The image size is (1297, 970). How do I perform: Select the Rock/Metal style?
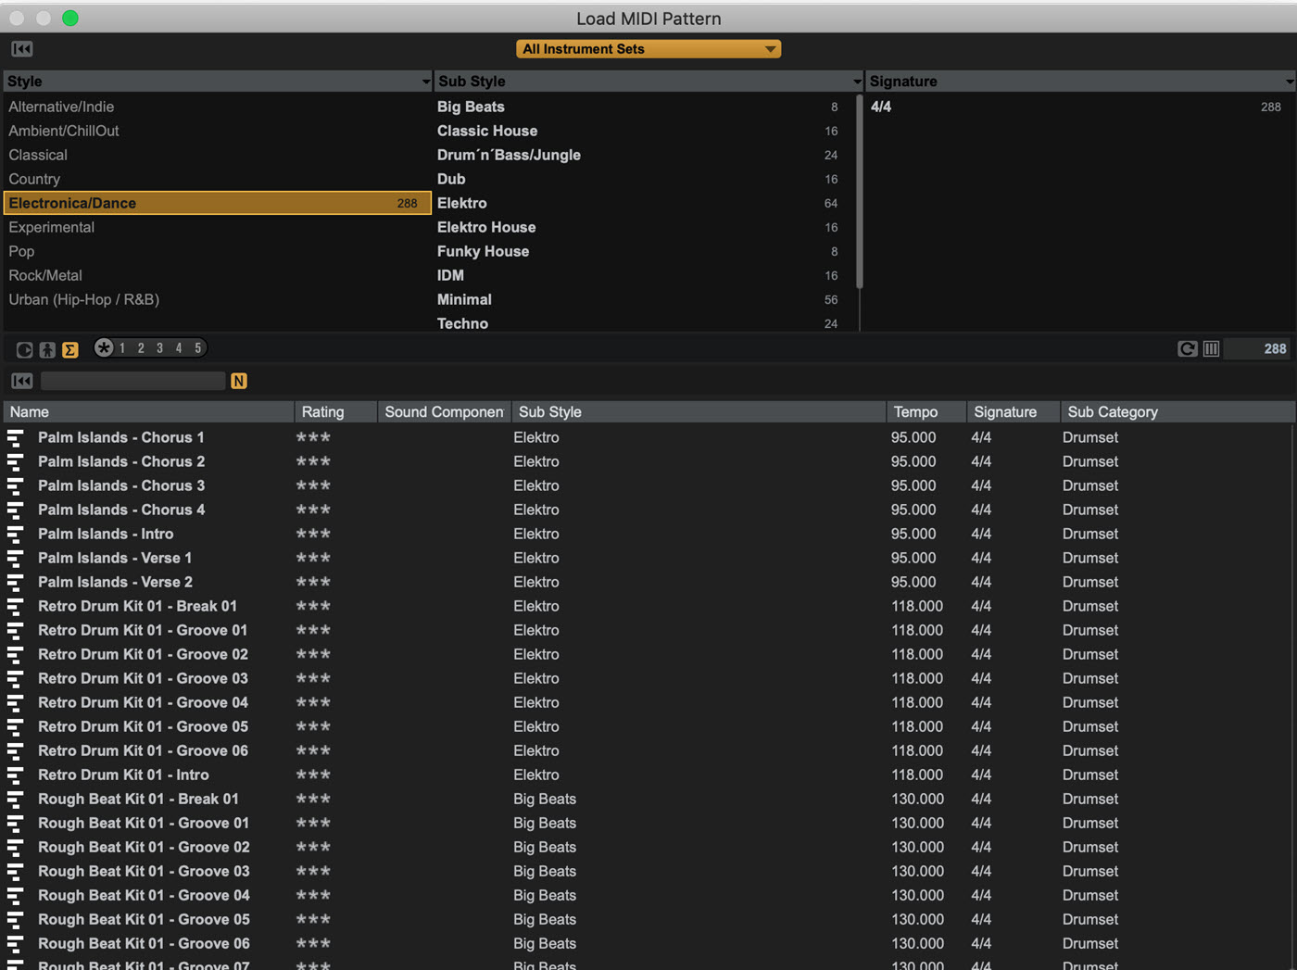point(45,275)
